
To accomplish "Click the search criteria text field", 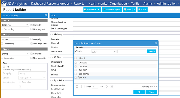I will pyautogui.click(x=132, y=51).
